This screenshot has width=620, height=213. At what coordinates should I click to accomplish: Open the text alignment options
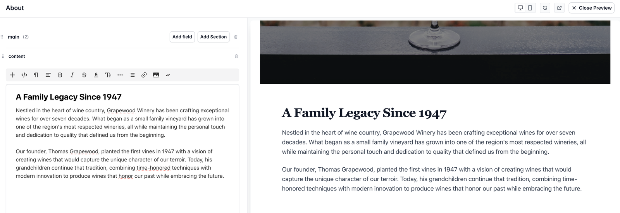(x=48, y=75)
